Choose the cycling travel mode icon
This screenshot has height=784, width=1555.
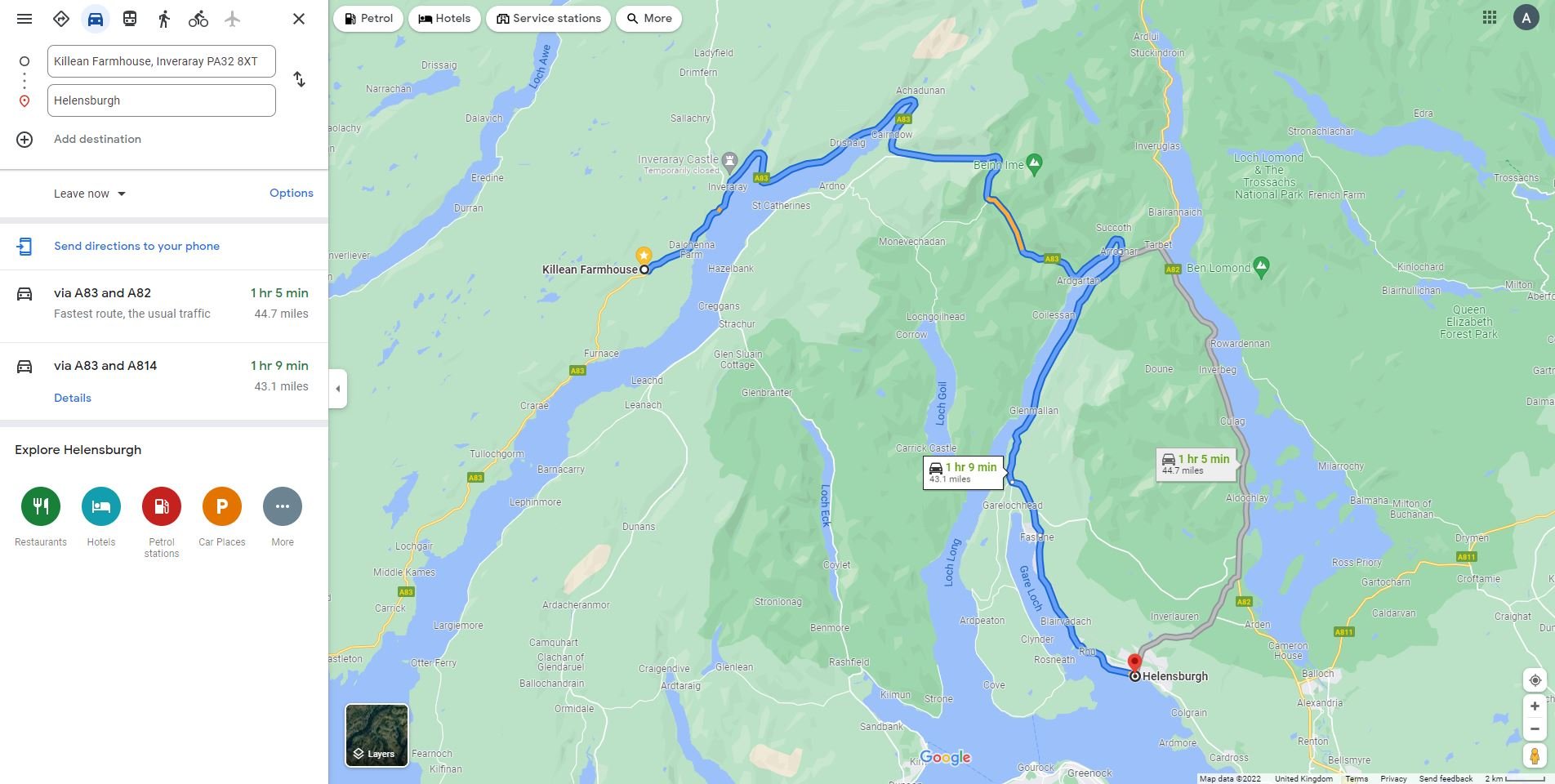tap(198, 19)
